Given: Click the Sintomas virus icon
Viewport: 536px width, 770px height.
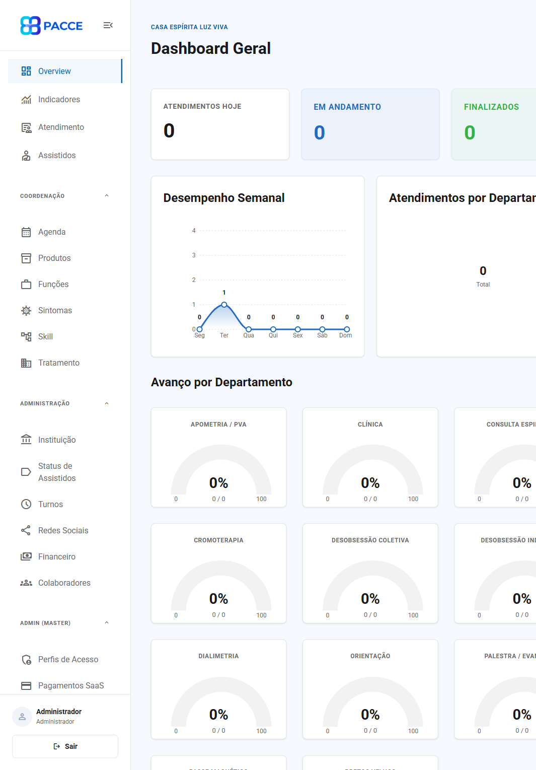Looking at the screenshot, I should [26, 311].
